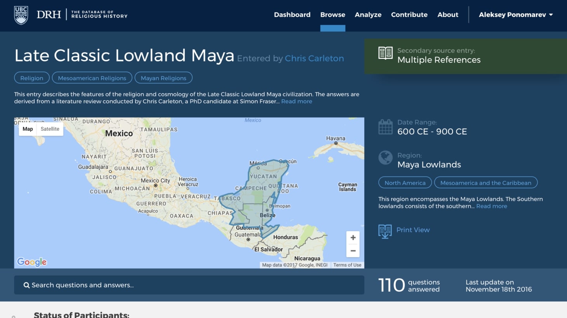Click Mexico City label on map
567x318 pixels.
point(155,181)
